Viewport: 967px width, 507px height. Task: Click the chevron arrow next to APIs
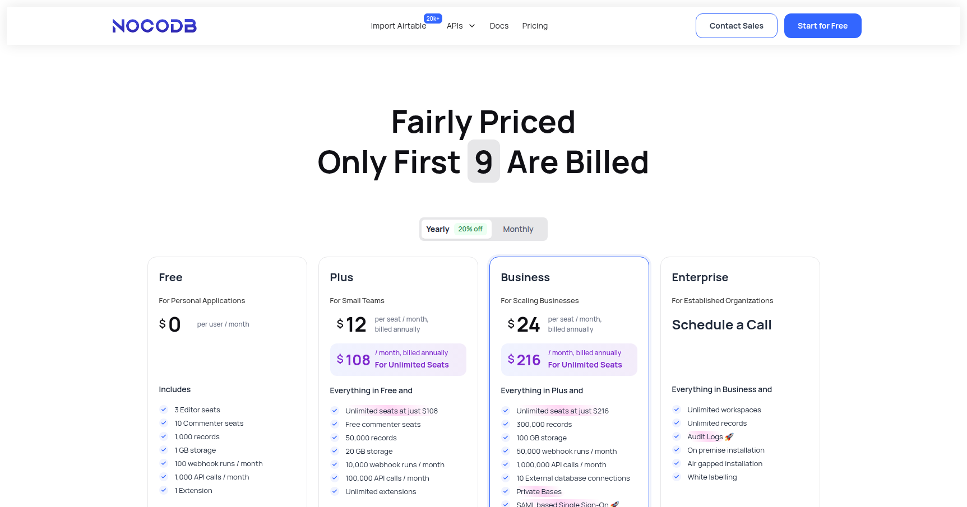coord(472,26)
